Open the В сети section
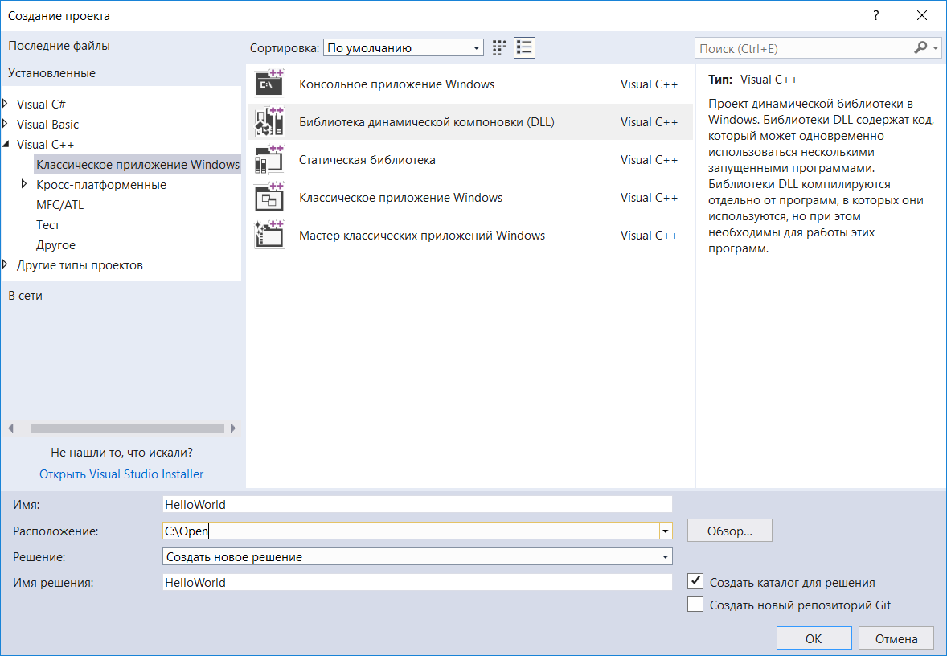 [26, 295]
